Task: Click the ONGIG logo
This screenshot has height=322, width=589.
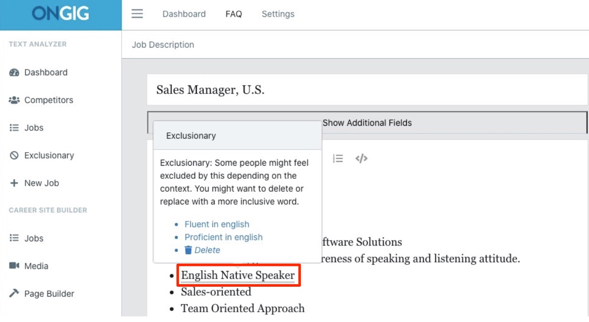Action: 60,14
